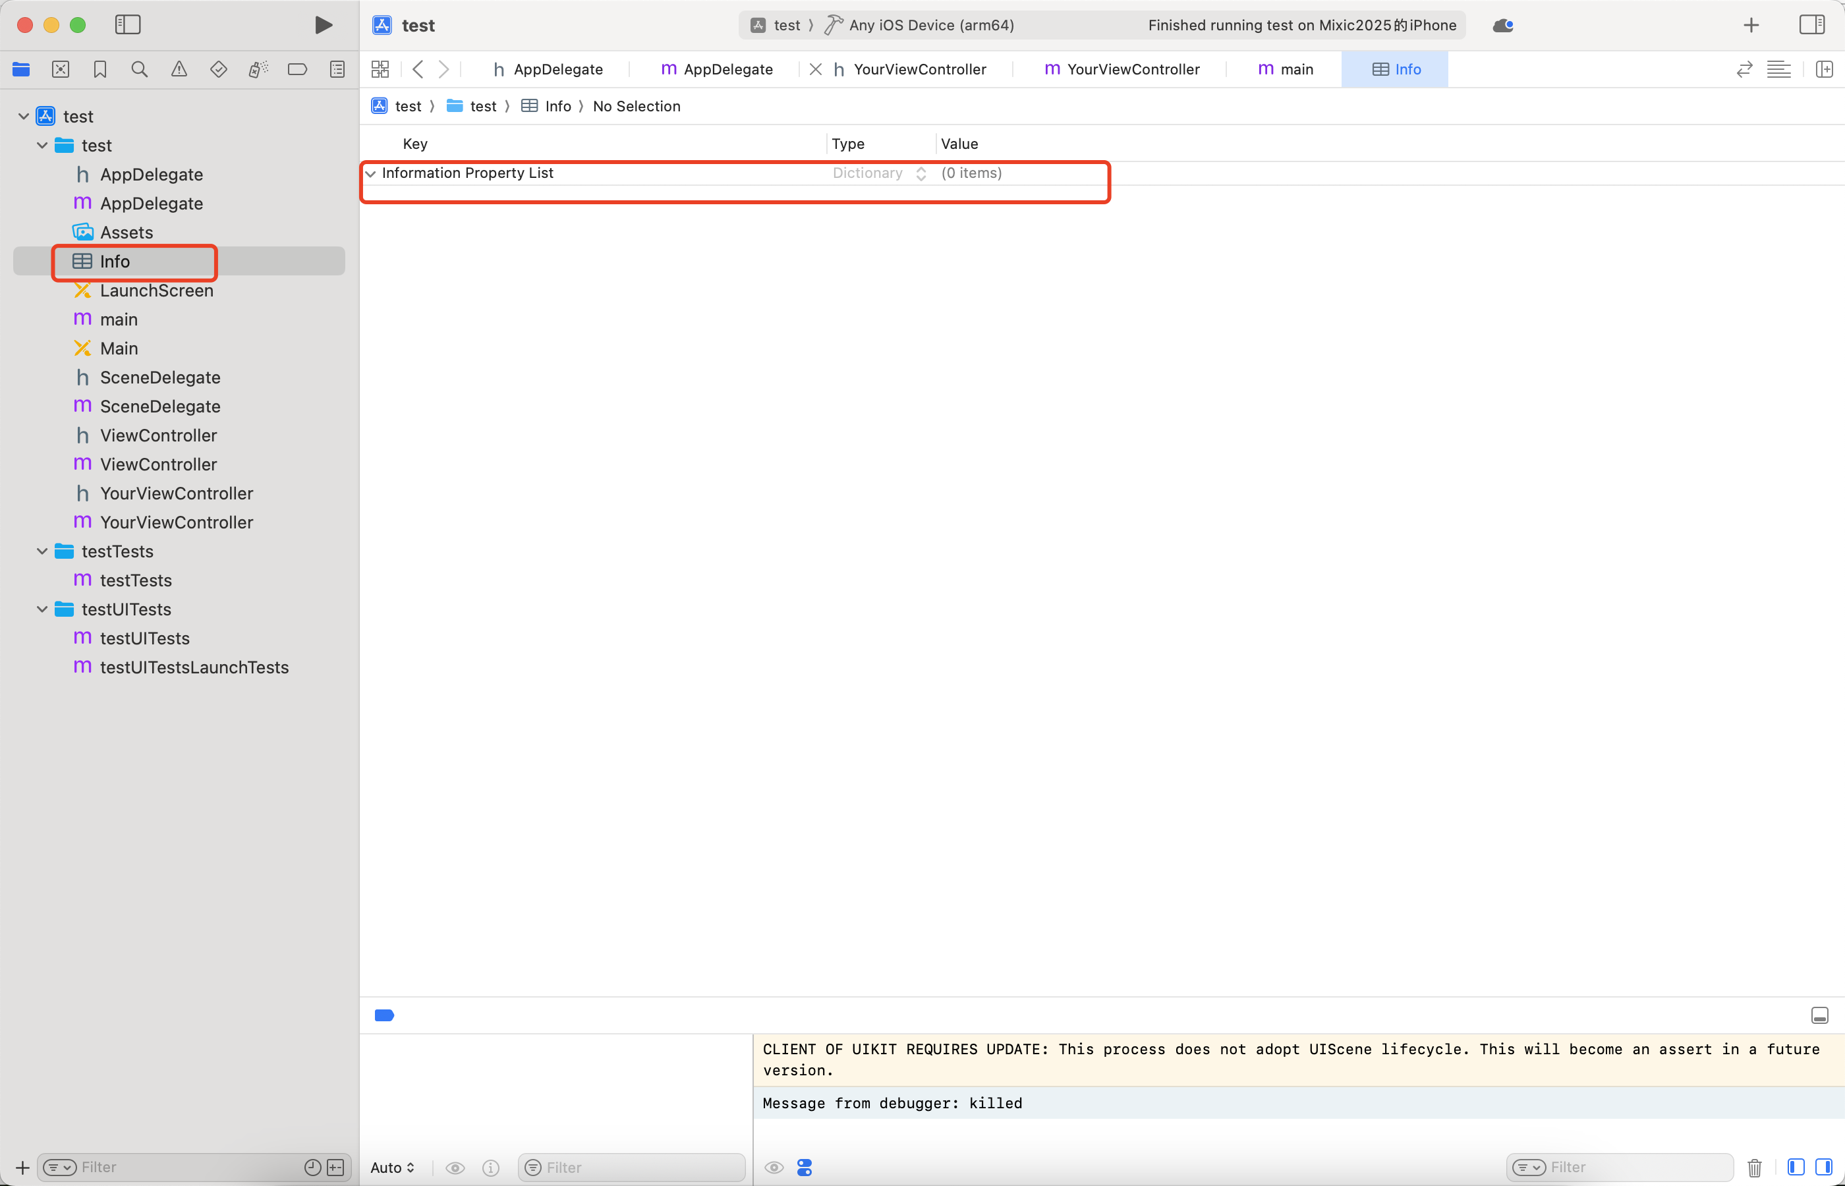This screenshot has width=1845, height=1186.
Task: Select the LaunchScreen file in navigator
Action: (x=156, y=291)
